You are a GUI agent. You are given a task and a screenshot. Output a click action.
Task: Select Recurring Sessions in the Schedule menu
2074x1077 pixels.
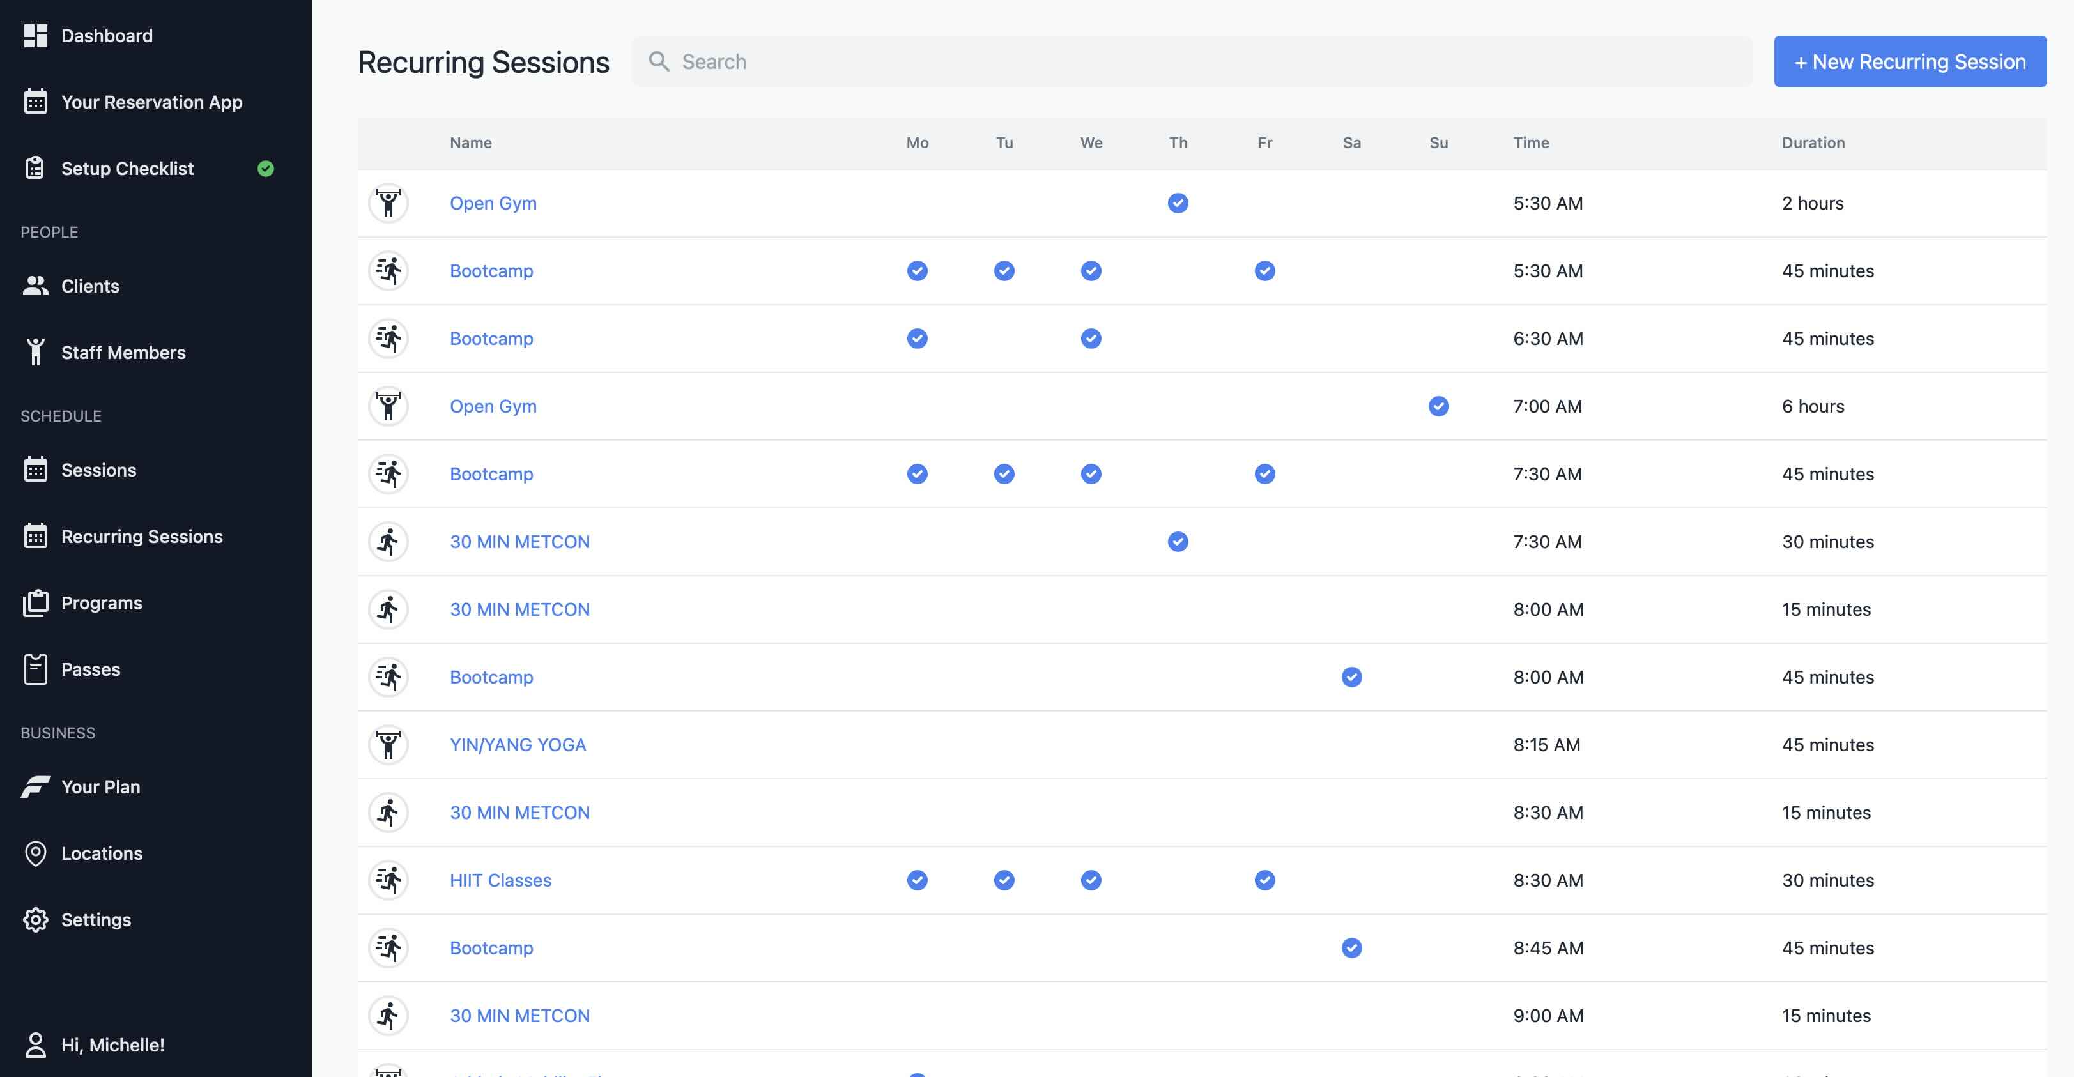pos(142,536)
